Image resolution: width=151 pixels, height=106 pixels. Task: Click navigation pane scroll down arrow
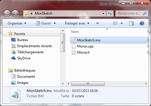click(63, 84)
